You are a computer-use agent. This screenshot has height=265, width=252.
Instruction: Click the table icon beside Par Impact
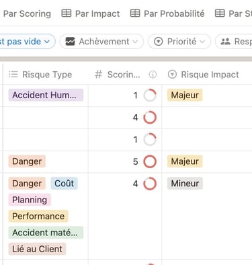point(67,13)
